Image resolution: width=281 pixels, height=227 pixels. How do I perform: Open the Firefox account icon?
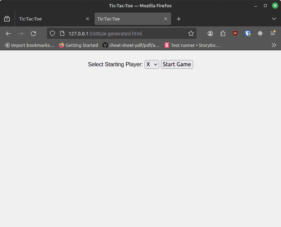210,34
